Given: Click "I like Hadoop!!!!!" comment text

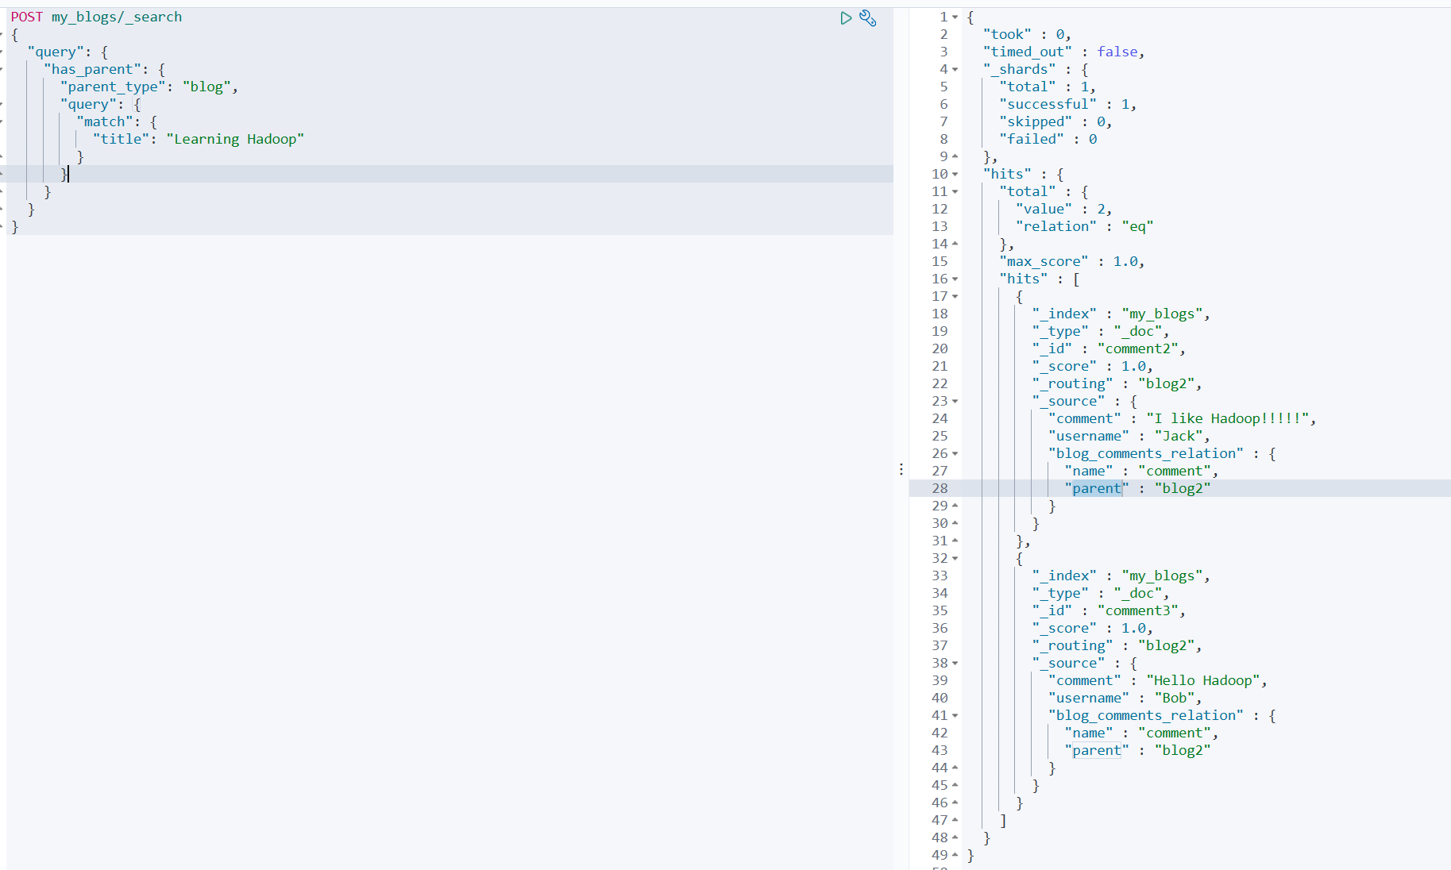Looking at the screenshot, I should click(1228, 418).
